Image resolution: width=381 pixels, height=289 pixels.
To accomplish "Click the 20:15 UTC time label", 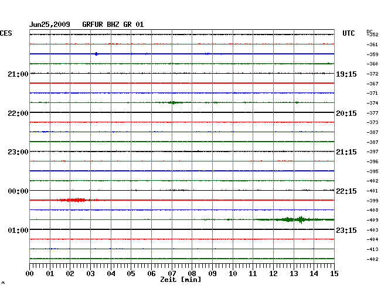I will pos(346,113).
